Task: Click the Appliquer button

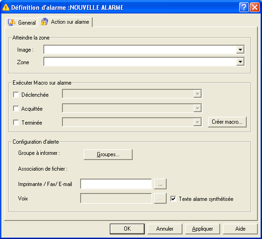Action: pos(202,229)
